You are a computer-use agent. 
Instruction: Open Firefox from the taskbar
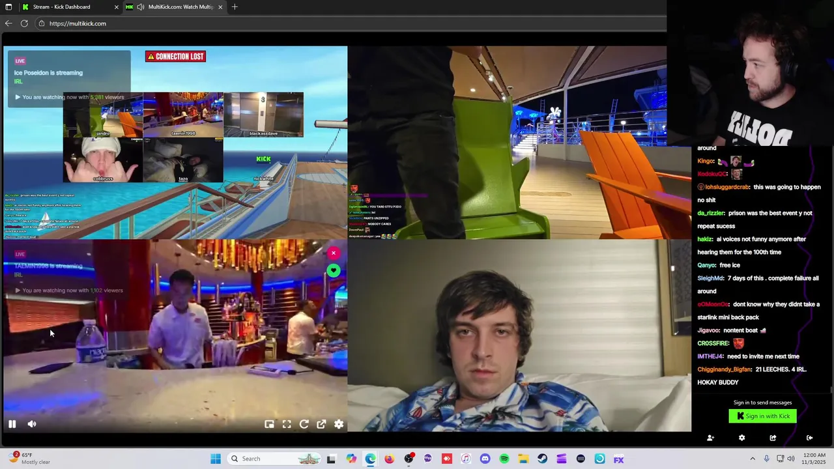pos(389,459)
